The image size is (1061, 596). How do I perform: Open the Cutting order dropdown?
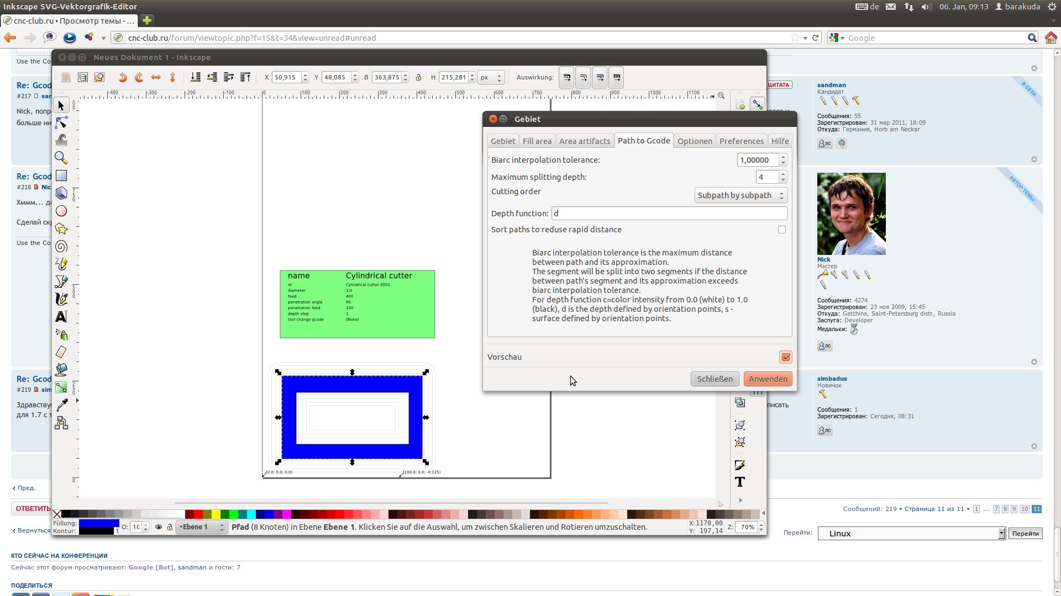click(x=740, y=195)
